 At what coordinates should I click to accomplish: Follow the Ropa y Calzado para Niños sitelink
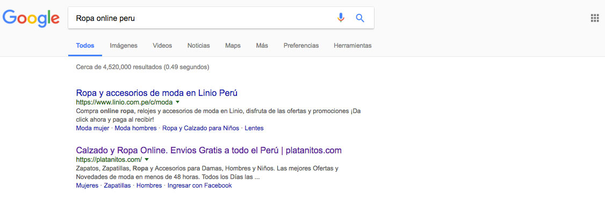[200, 128]
